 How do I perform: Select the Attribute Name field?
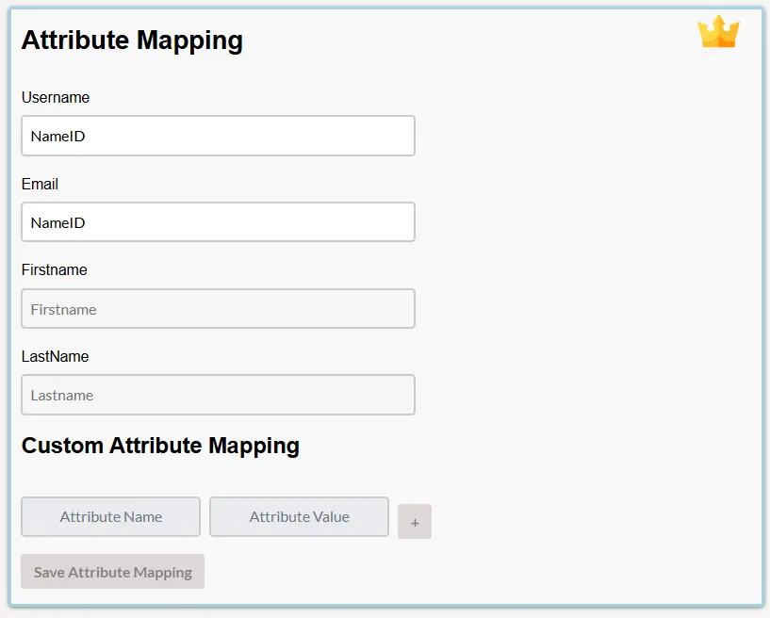click(x=110, y=517)
